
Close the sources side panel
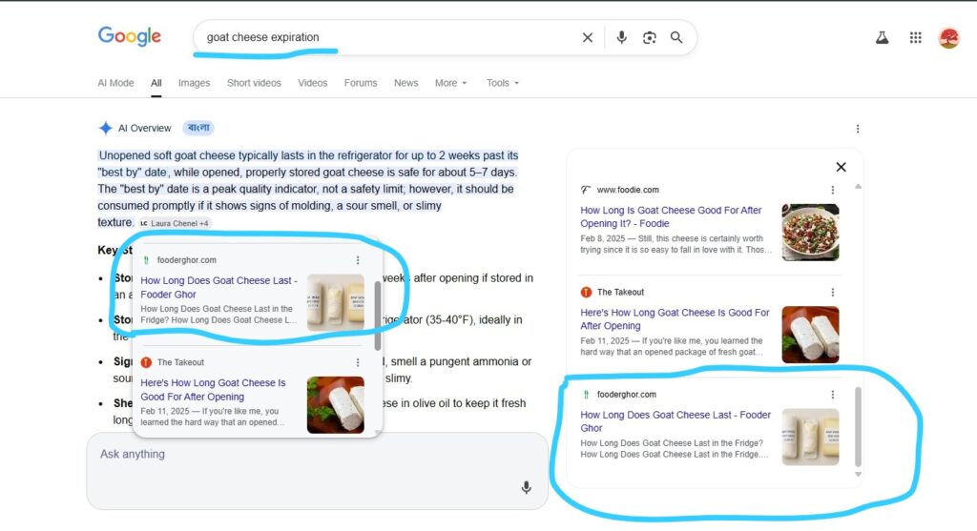(x=841, y=167)
